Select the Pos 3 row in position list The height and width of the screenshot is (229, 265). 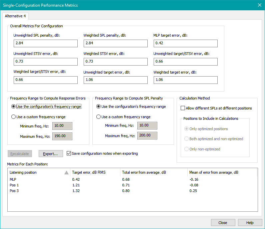pyautogui.click(x=133, y=191)
